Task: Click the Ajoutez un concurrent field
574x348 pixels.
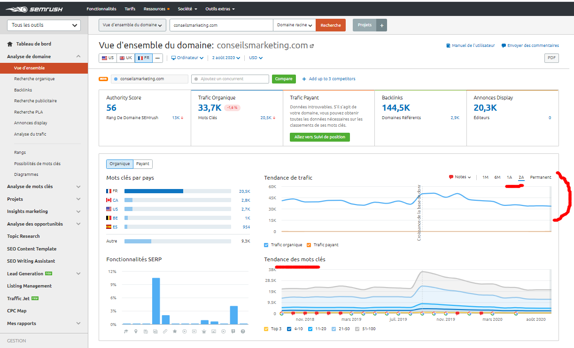Action: (x=230, y=79)
